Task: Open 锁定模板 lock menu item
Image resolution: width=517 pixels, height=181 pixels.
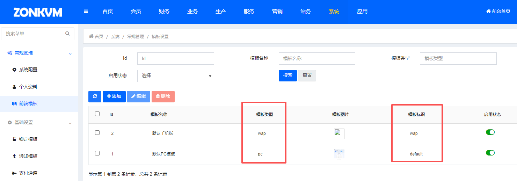Action: tap(28, 139)
